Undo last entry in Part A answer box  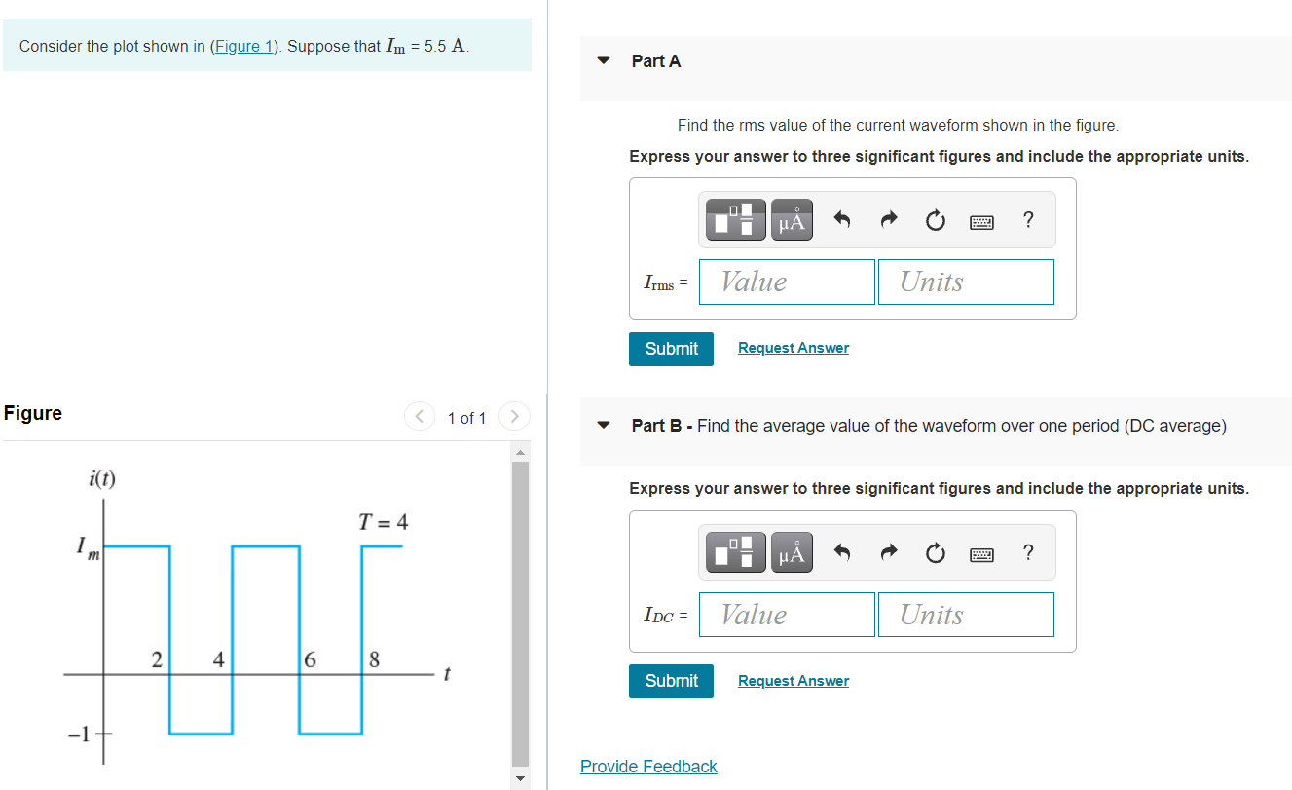(841, 219)
